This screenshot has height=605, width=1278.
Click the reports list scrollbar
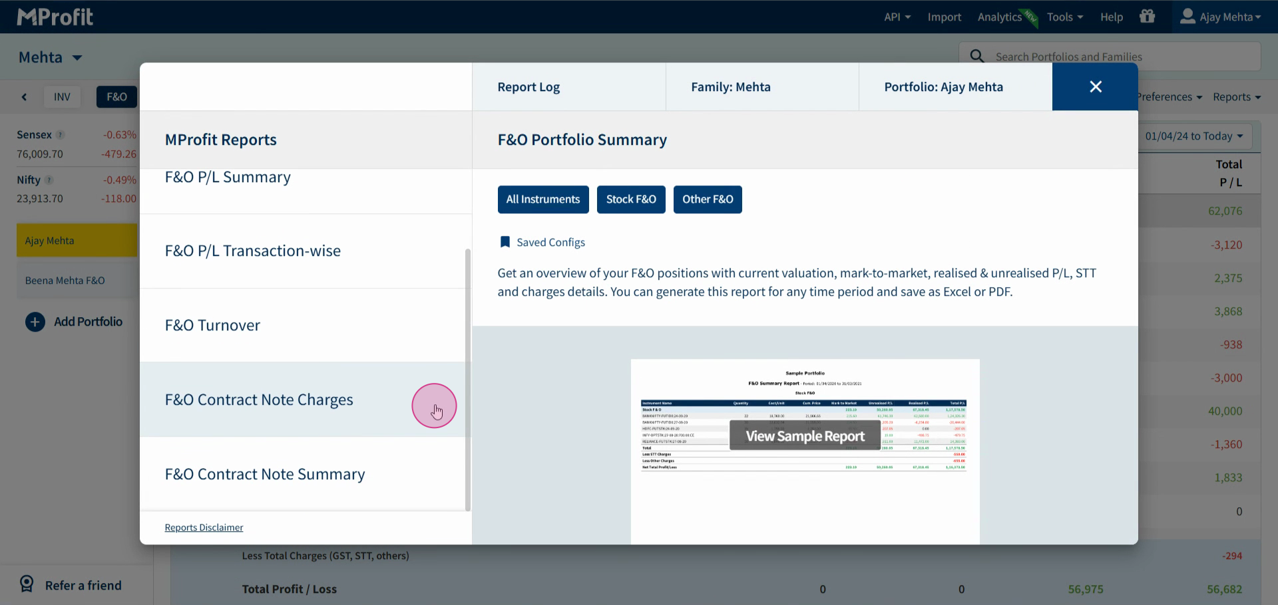[x=467, y=380]
